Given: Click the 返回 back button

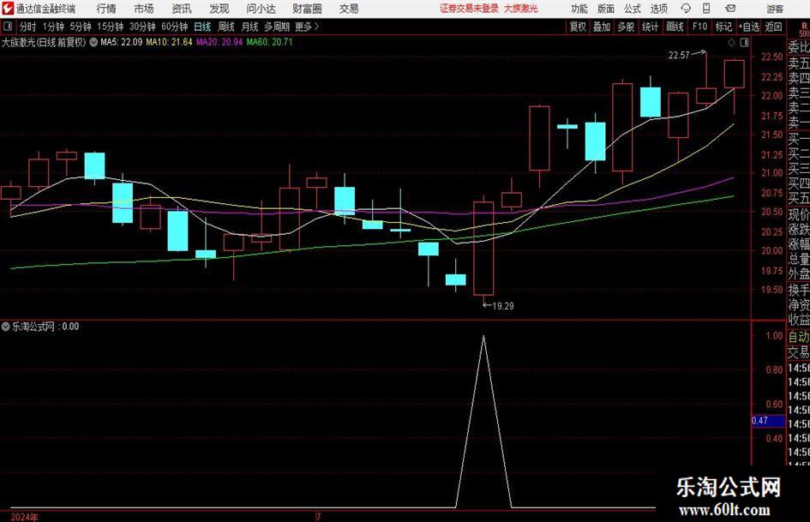Looking at the screenshot, I should point(774,27).
